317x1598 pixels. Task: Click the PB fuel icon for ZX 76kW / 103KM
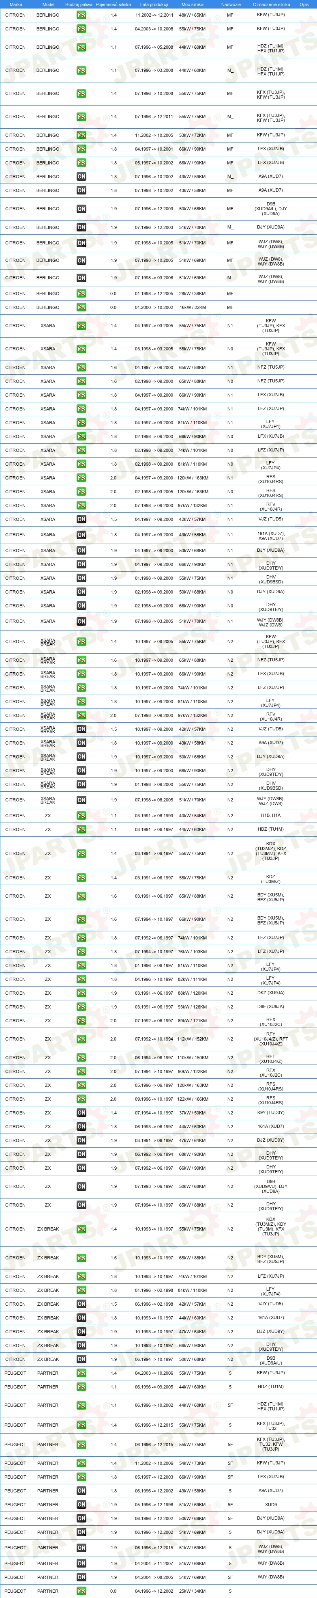pos(81,952)
